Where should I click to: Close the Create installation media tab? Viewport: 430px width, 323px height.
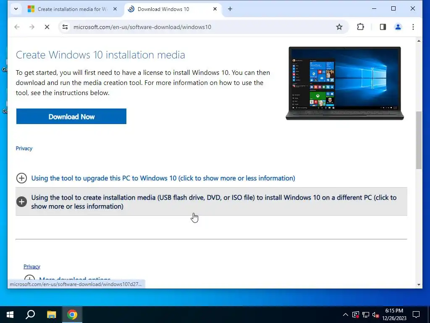[x=115, y=9]
